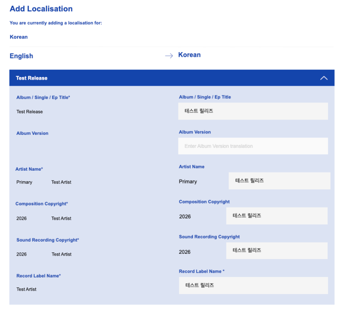Click 'Test Artist' under English Composition Copyright

pyautogui.click(x=61, y=218)
